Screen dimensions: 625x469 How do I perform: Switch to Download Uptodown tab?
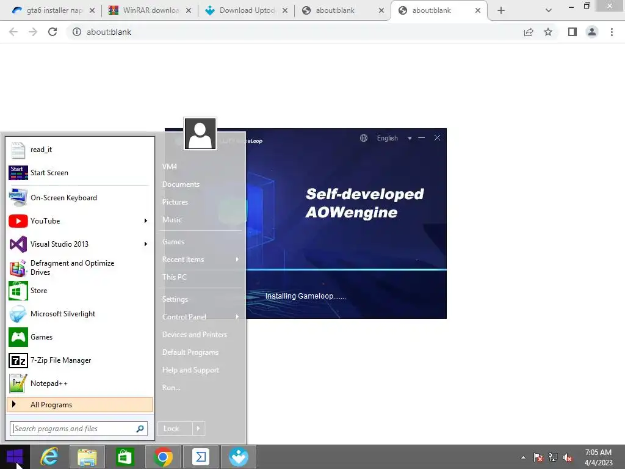pyautogui.click(x=247, y=10)
